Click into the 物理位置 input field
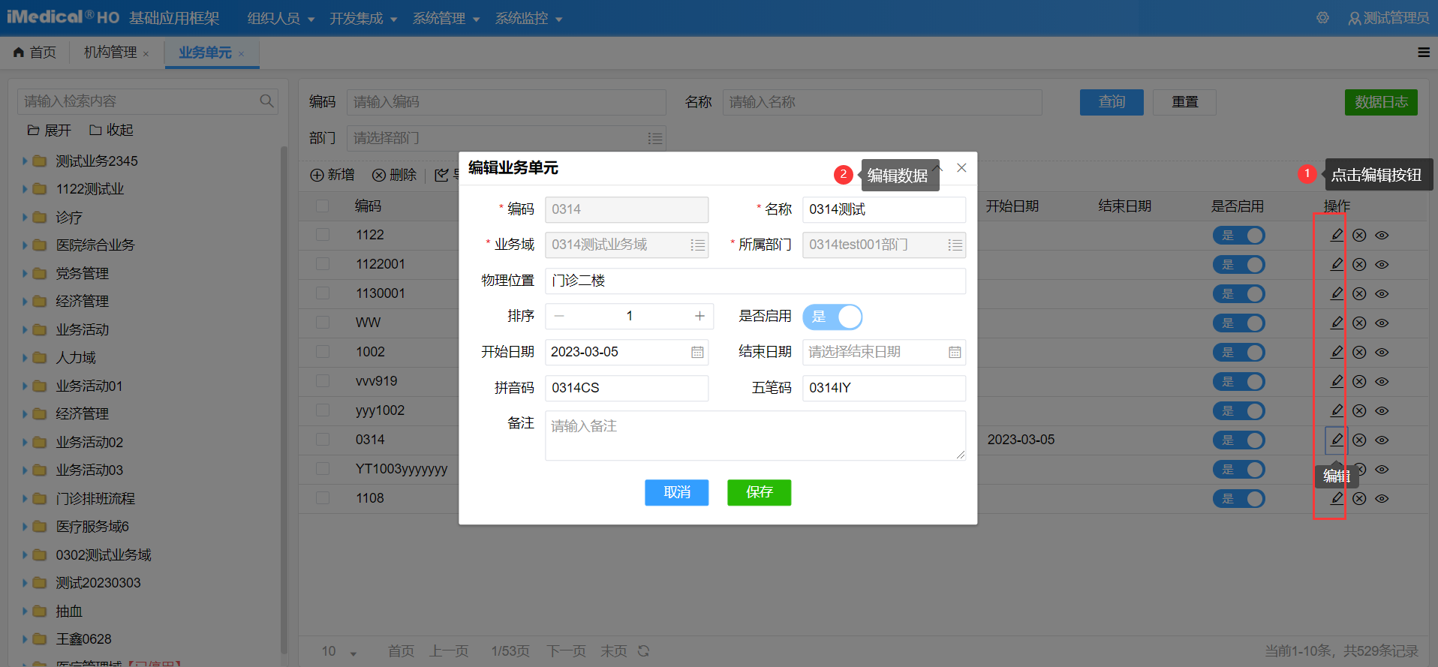 pyautogui.click(x=755, y=281)
